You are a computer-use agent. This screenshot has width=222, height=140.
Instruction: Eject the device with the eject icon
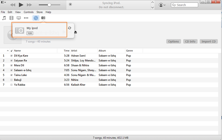click(x=75, y=32)
